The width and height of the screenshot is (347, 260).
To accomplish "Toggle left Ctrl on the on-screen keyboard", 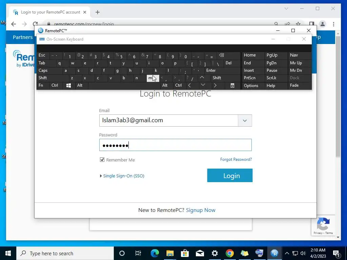I will click(56, 85).
